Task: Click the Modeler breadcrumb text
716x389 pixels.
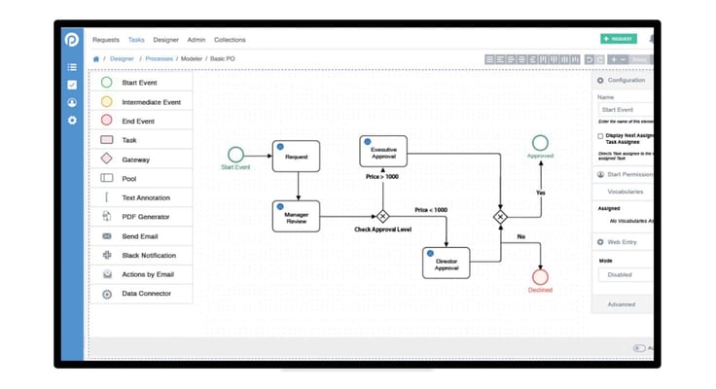Action: click(192, 59)
